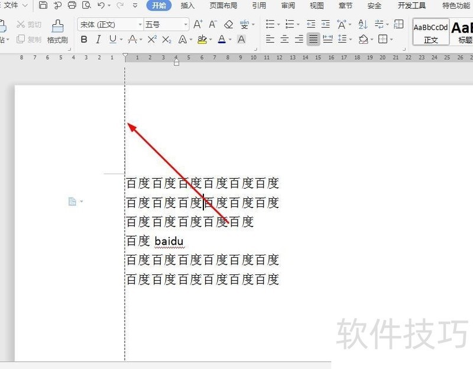
Task: Click the document page icon in the left margin
Action: pyautogui.click(x=72, y=201)
